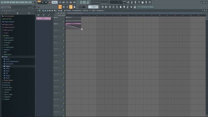Toggle wait for input before recording
The image size is (208, 117).
point(64,2)
